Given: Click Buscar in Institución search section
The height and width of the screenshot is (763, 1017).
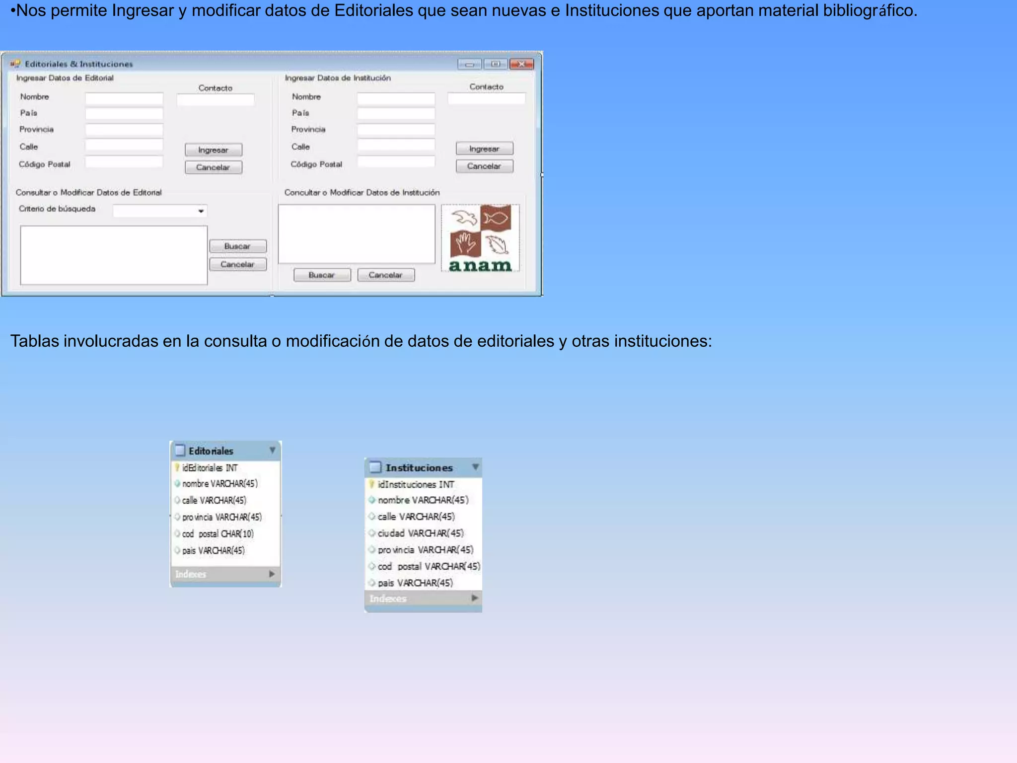Looking at the screenshot, I should click(x=322, y=275).
